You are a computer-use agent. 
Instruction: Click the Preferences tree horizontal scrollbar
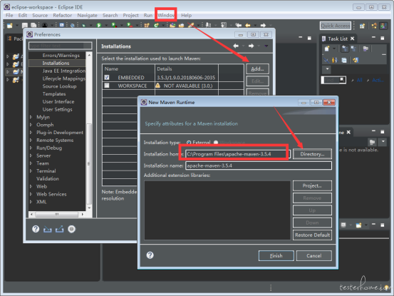[57, 214]
